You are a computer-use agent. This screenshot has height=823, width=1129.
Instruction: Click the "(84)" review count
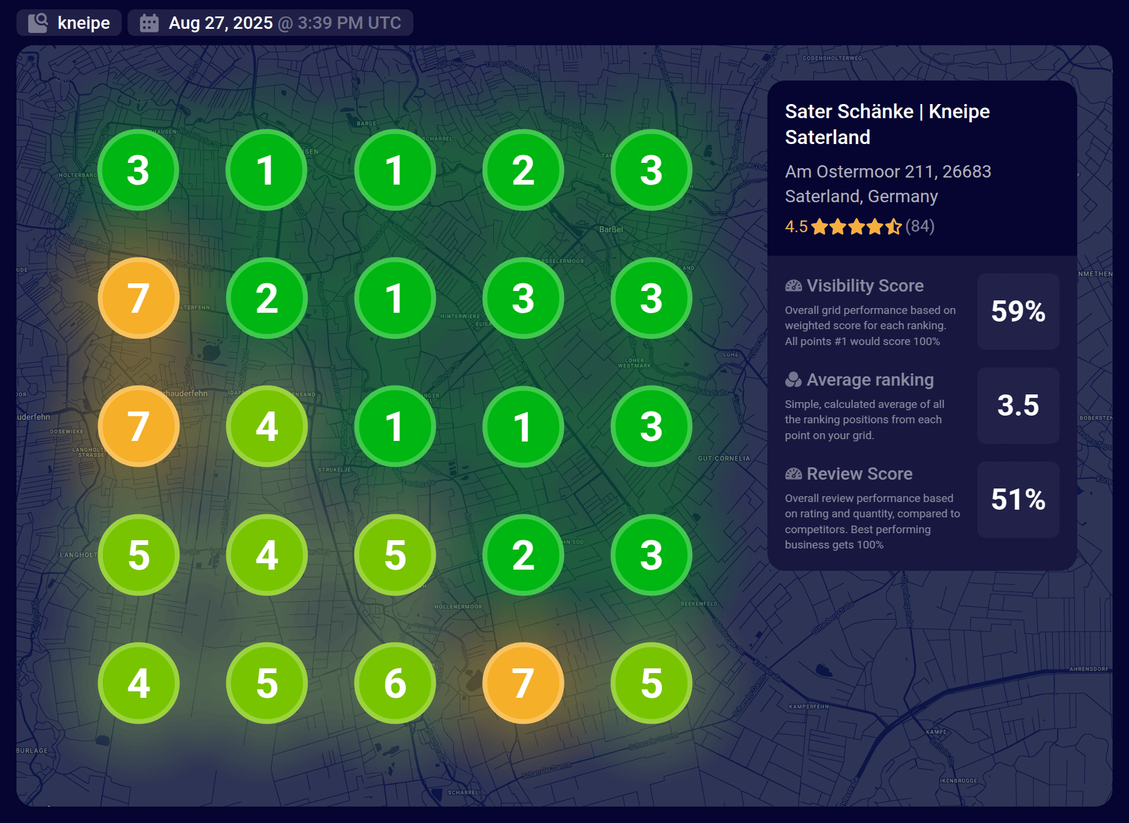(x=920, y=226)
